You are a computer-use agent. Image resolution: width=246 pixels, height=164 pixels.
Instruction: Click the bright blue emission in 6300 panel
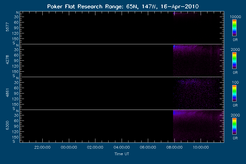click(x=177, y=113)
